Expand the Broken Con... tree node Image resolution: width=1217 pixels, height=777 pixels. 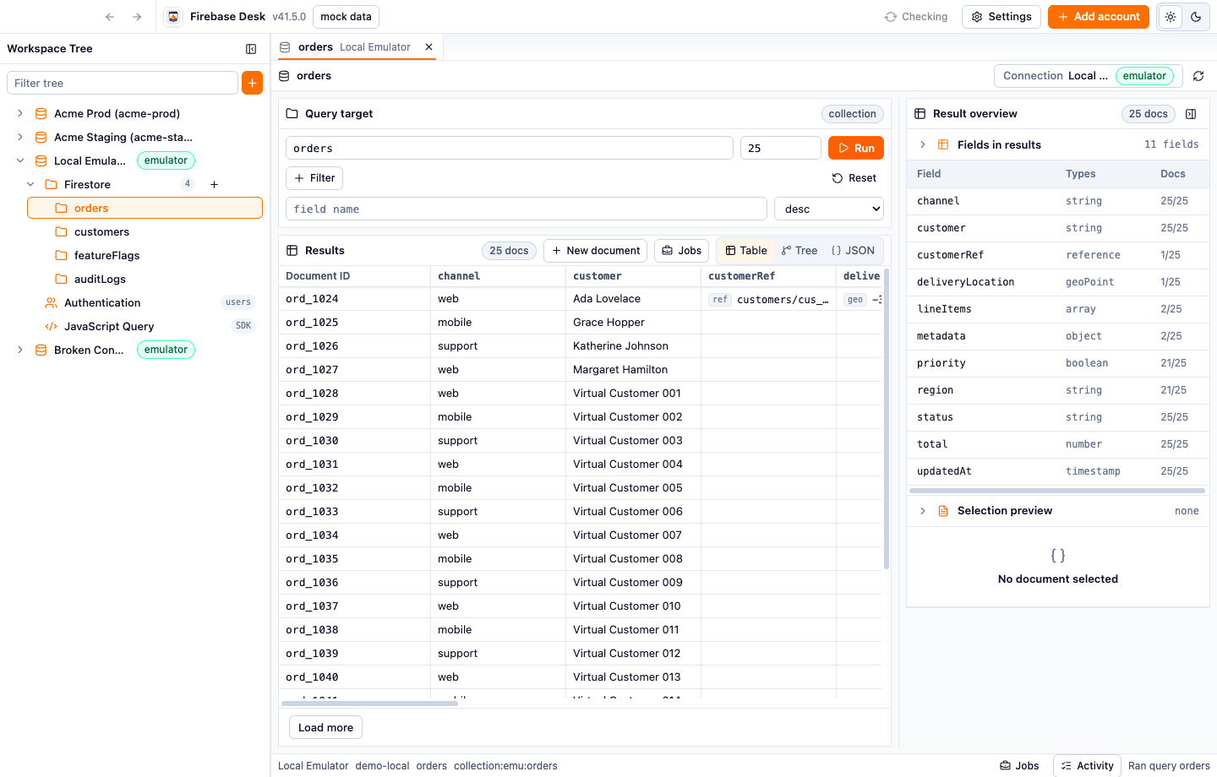coord(20,350)
